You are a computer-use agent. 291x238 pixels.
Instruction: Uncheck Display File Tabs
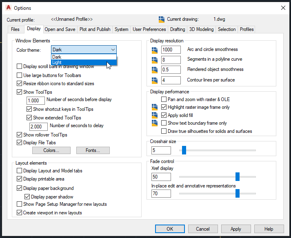tap(19, 143)
